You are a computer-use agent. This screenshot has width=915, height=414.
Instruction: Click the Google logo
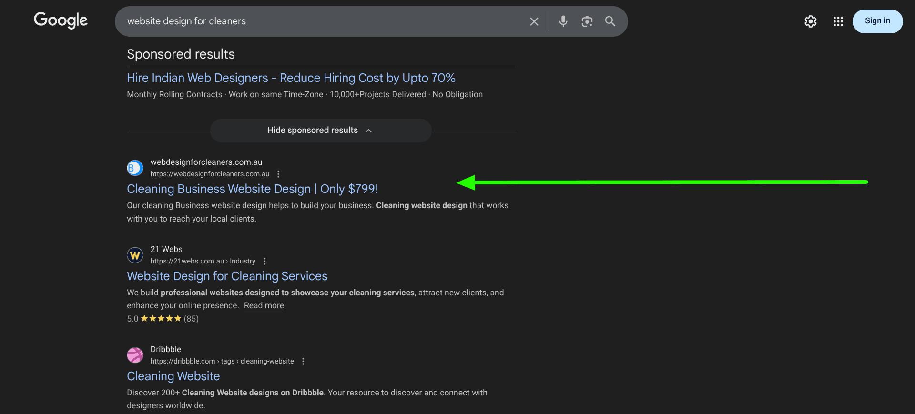[61, 20]
